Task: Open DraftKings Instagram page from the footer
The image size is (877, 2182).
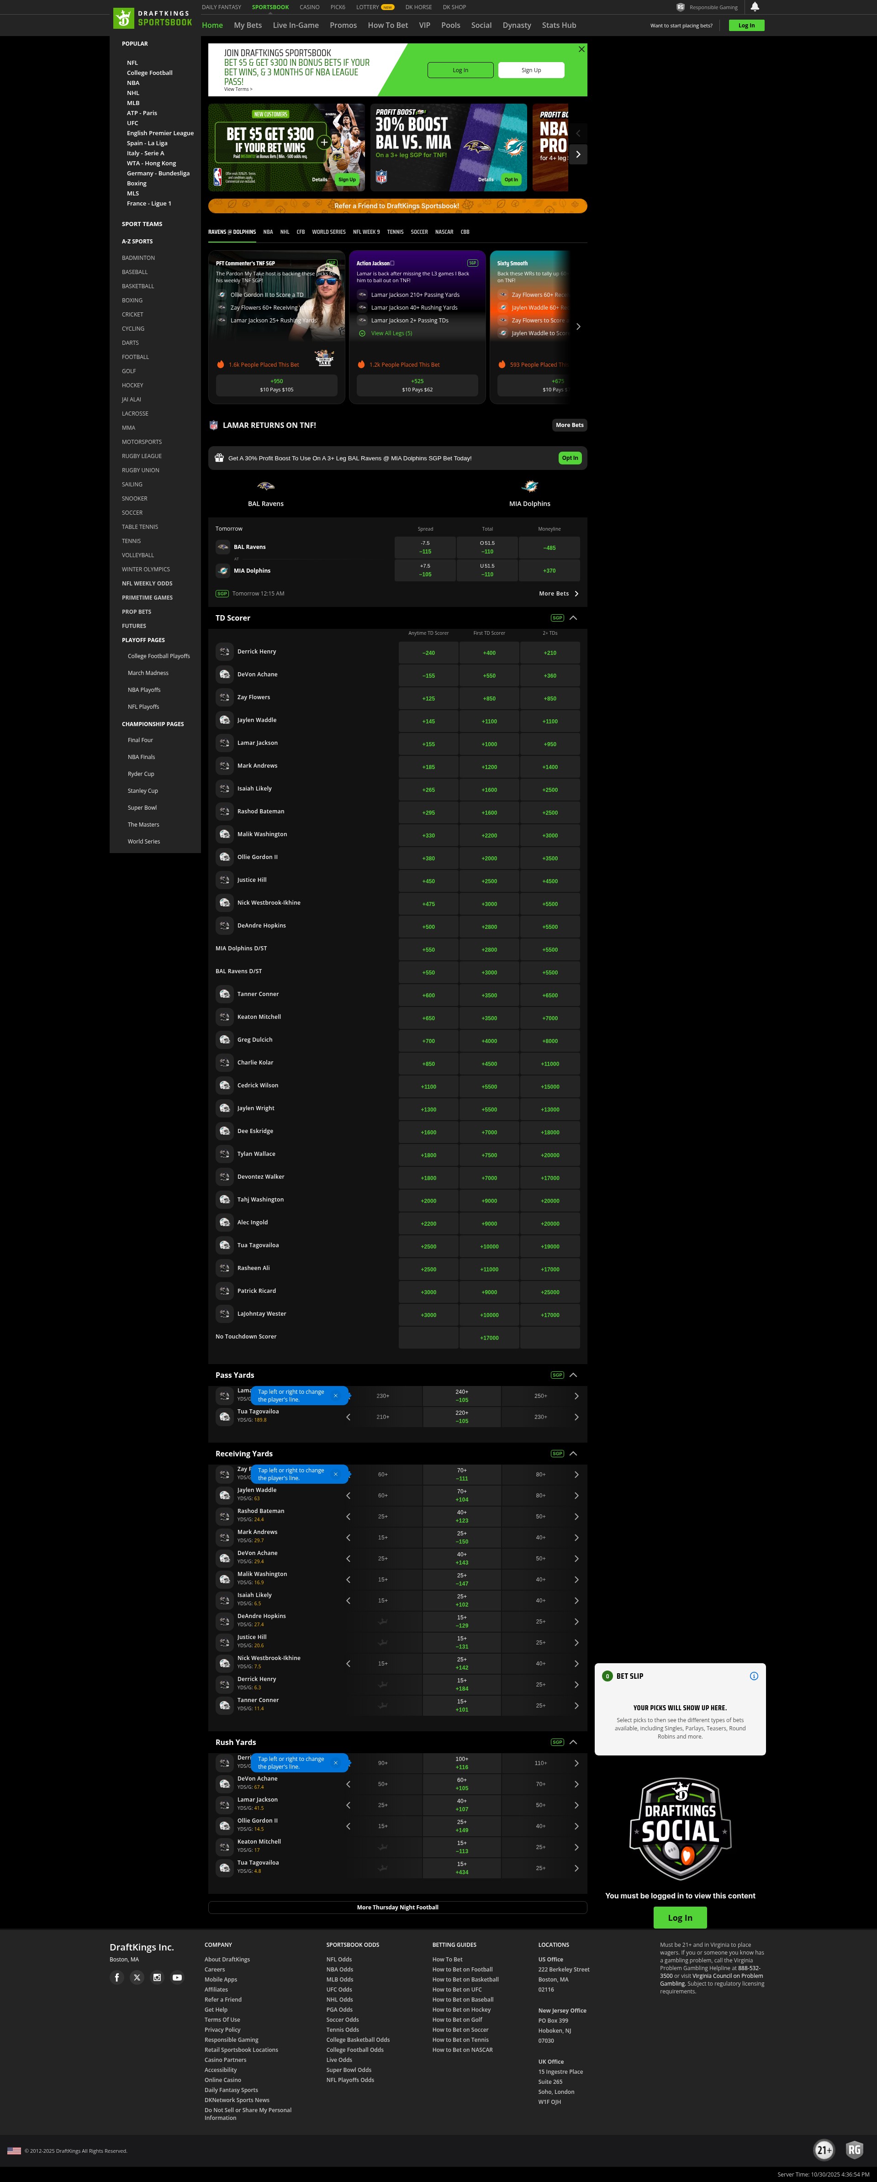Action: click(x=157, y=1977)
